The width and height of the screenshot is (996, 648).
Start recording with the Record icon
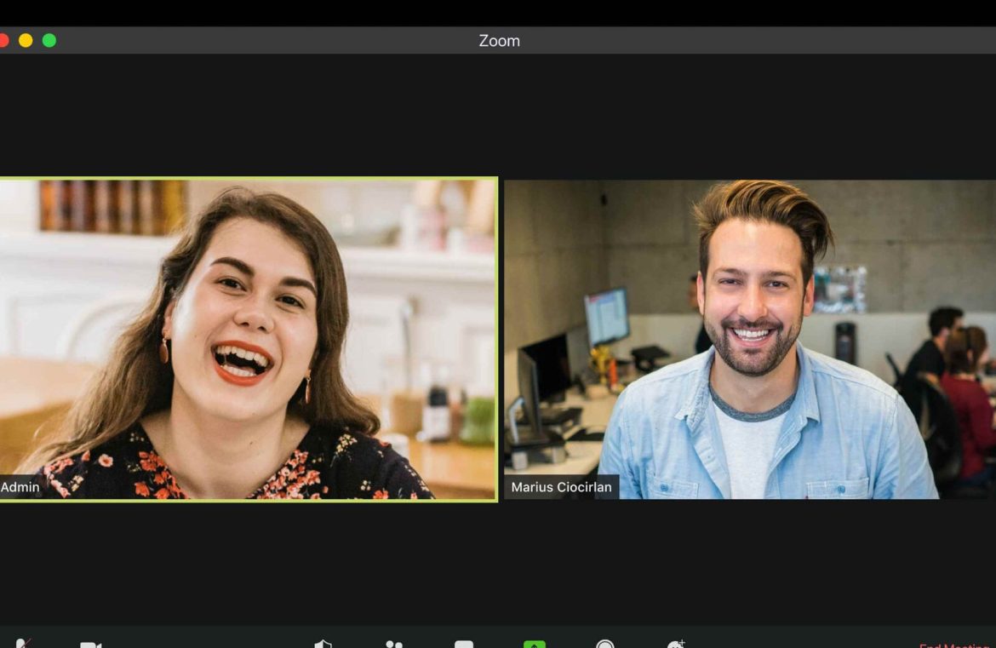click(x=605, y=645)
